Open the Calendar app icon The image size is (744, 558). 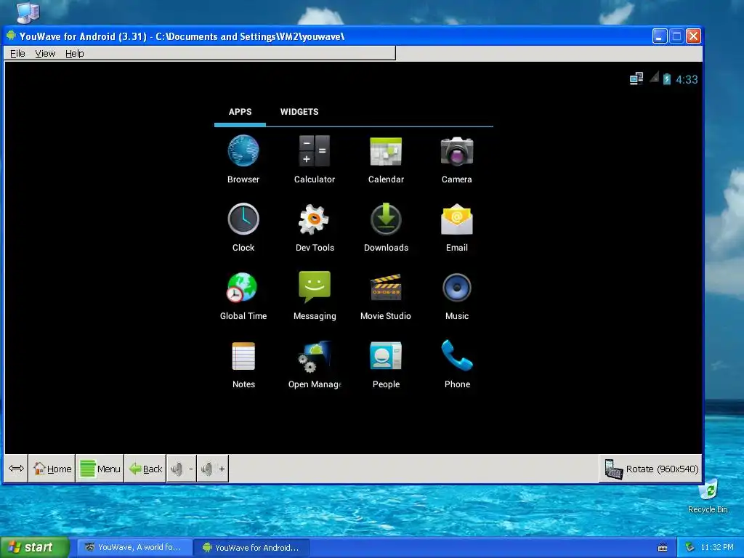(386, 159)
